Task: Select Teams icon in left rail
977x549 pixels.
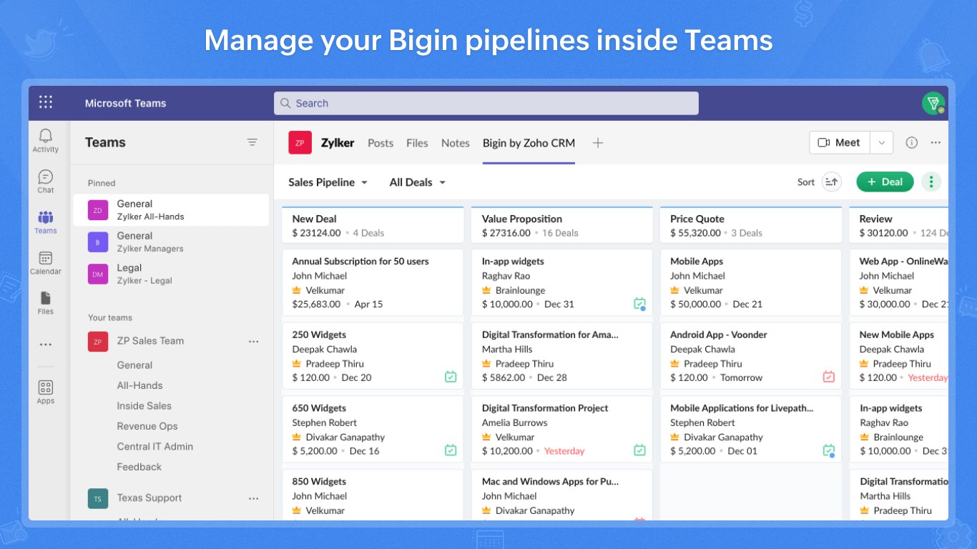Action: pyautogui.click(x=46, y=222)
